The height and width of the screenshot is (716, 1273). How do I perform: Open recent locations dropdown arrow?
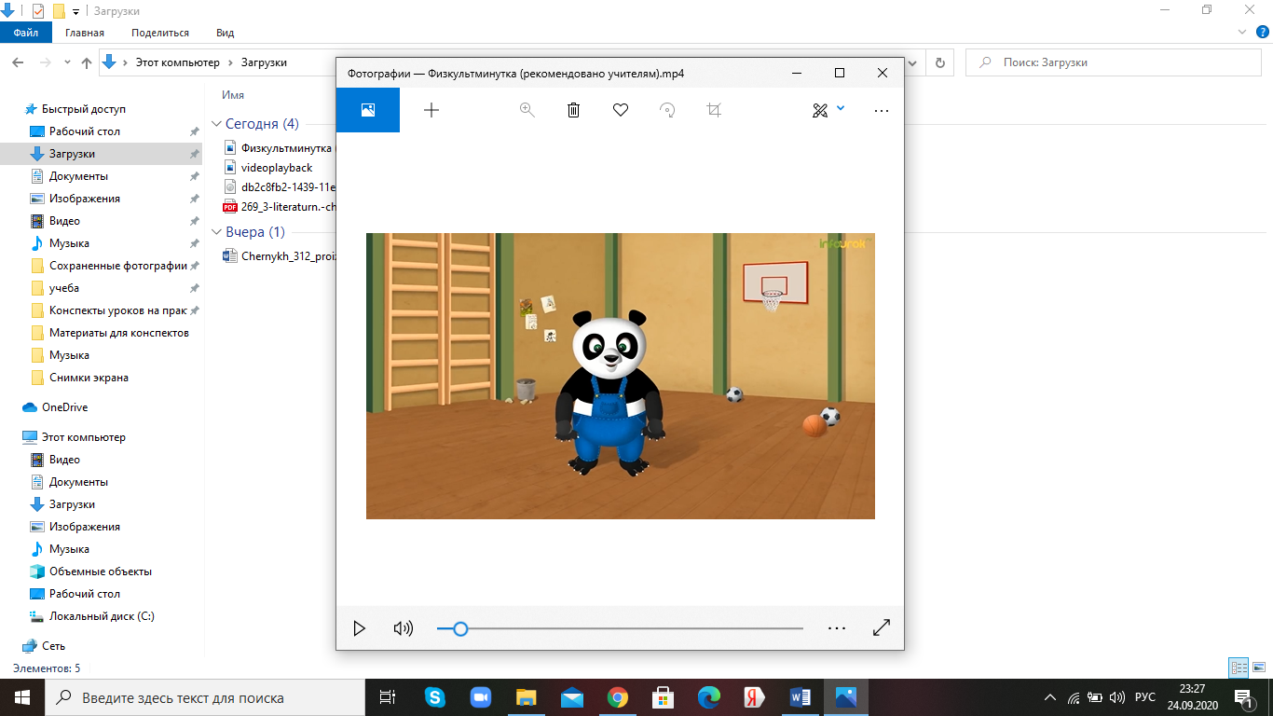(x=67, y=62)
